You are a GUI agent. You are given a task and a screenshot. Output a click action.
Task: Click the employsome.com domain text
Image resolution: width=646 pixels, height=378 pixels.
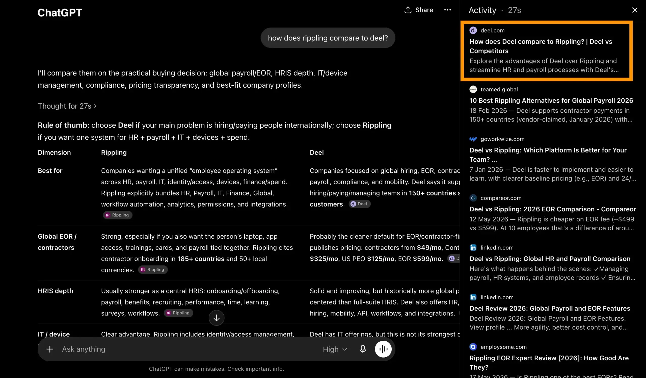pyautogui.click(x=503, y=347)
